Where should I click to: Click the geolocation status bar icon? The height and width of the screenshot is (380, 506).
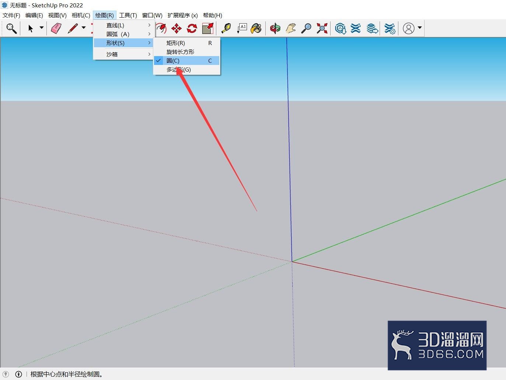tap(6, 374)
